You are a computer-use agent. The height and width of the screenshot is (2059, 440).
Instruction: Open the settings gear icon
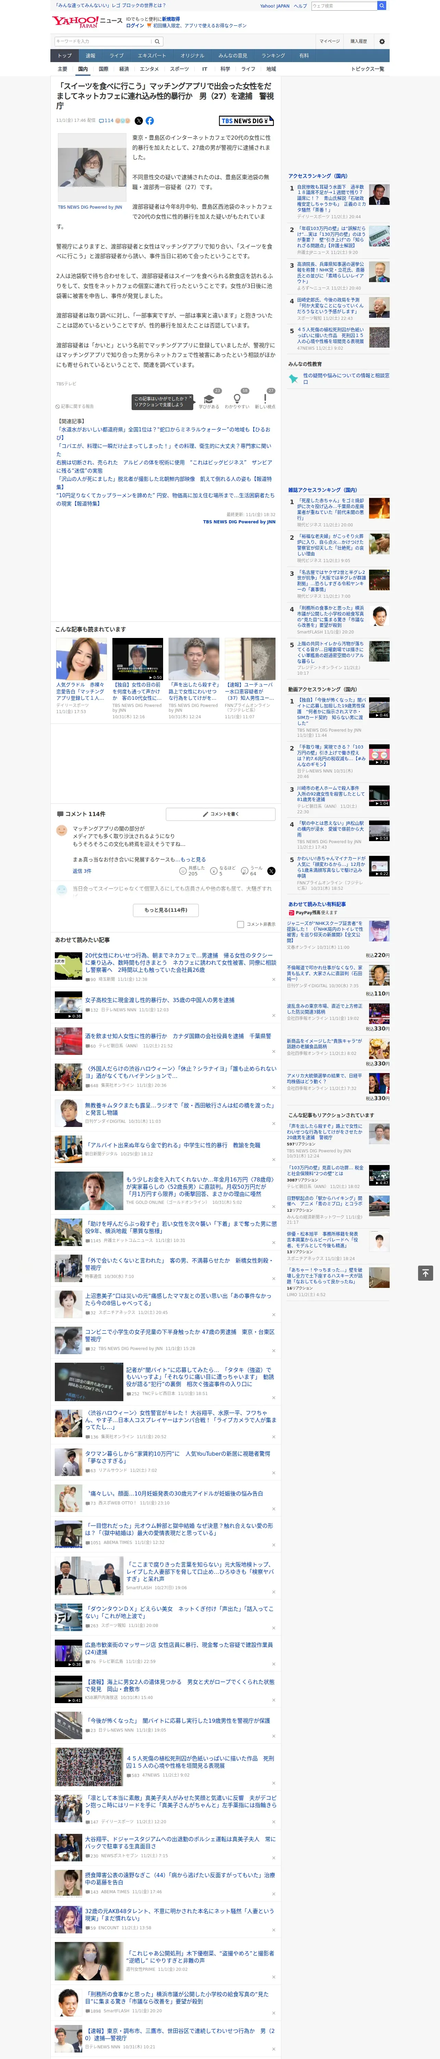point(382,41)
